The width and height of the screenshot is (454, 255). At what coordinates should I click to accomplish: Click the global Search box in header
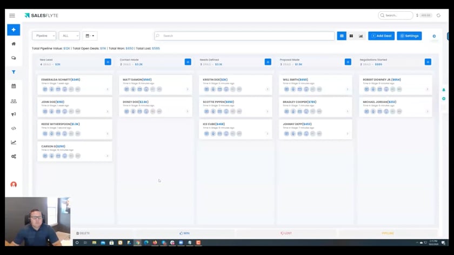click(x=396, y=15)
